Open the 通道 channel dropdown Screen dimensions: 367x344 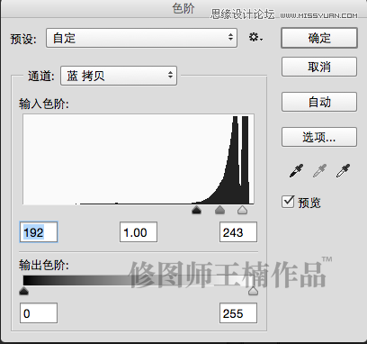[119, 76]
